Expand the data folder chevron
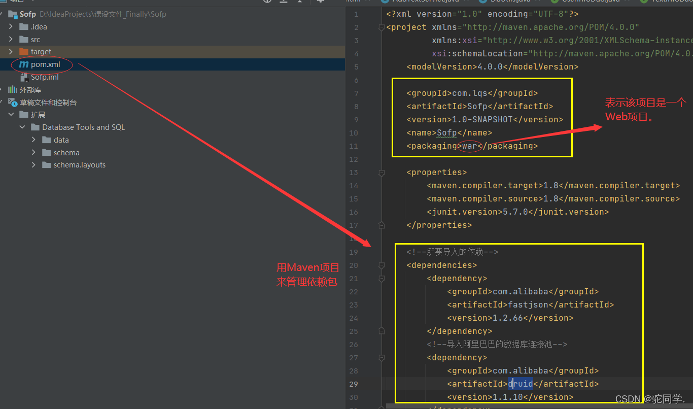Image resolution: width=693 pixels, height=409 pixels. tap(33, 140)
